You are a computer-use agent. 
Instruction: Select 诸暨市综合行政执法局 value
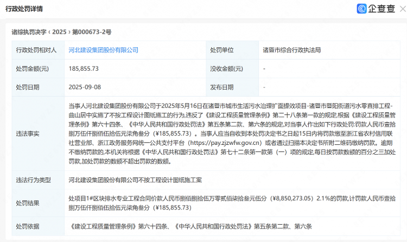[292, 50]
